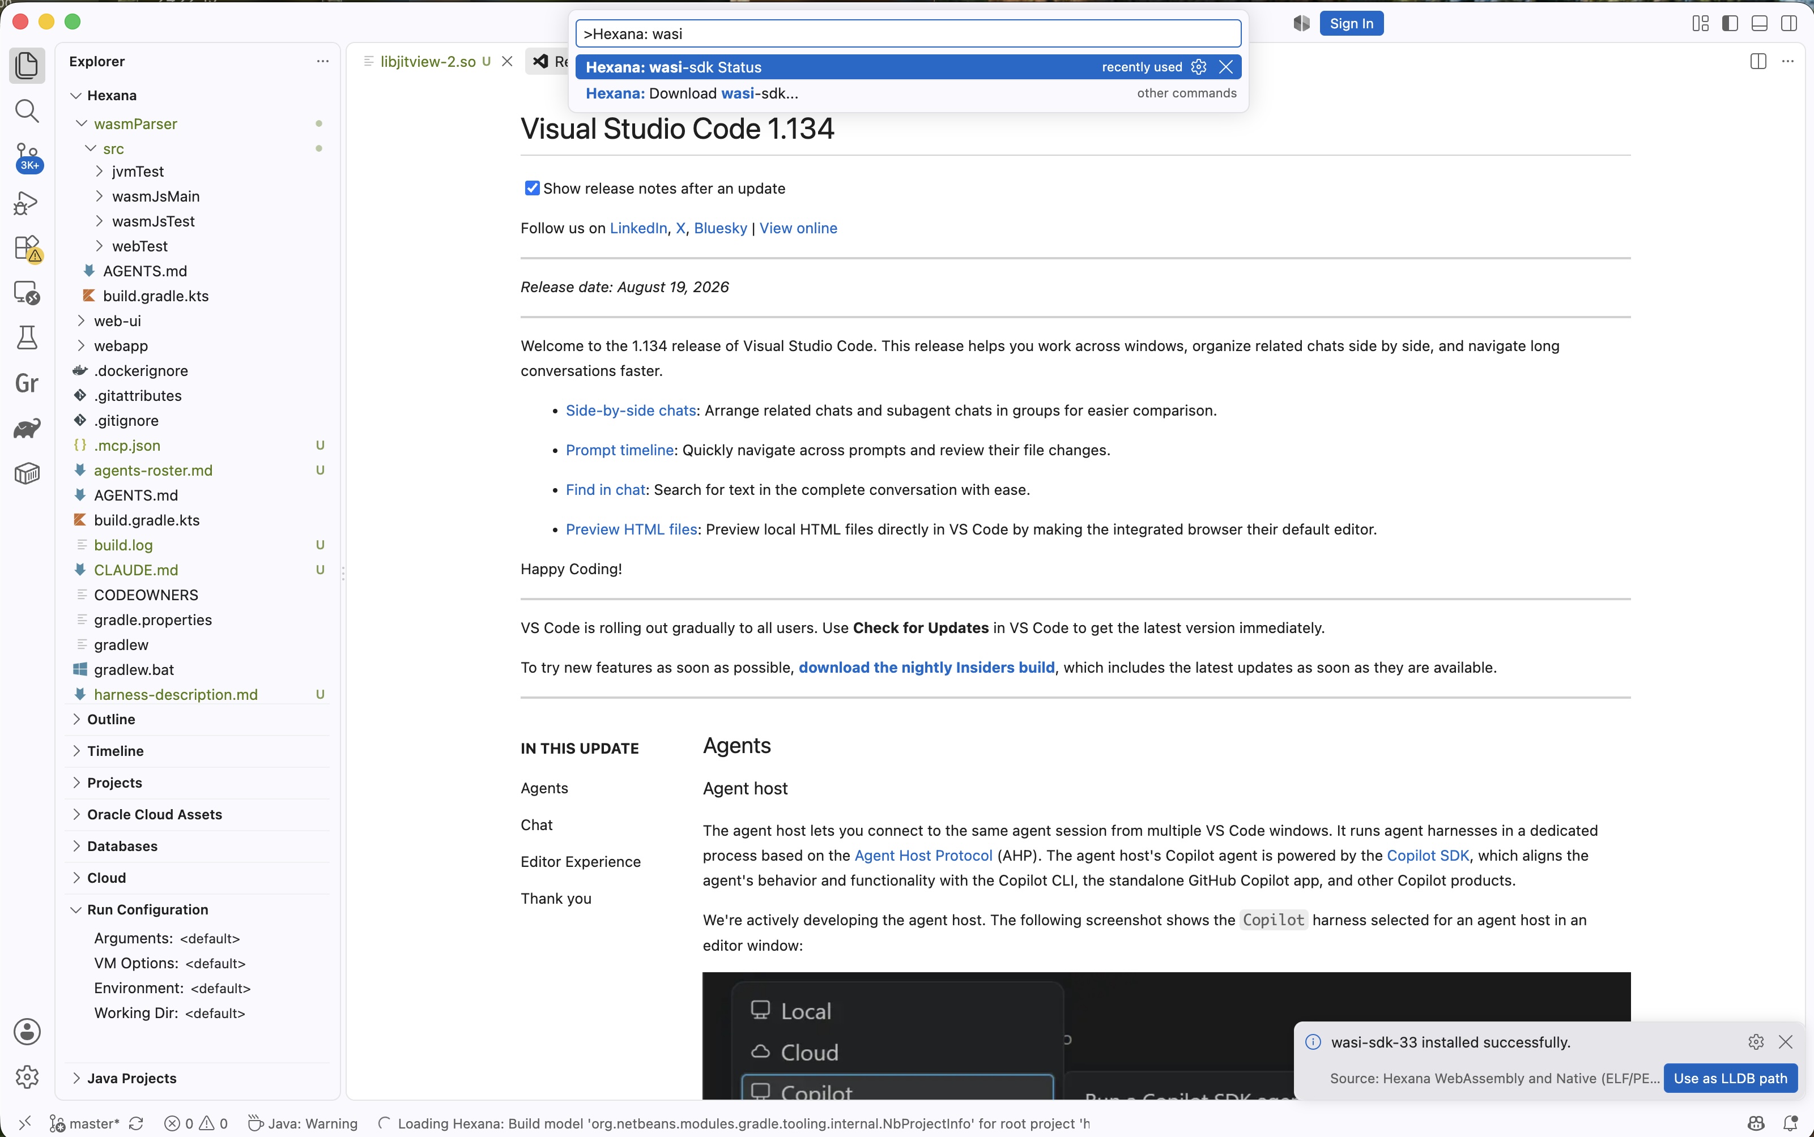This screenshot has height=1137, width=1814.
Task: Open Accounts icon in activity bar
Action: click(x=27, y=1032)
